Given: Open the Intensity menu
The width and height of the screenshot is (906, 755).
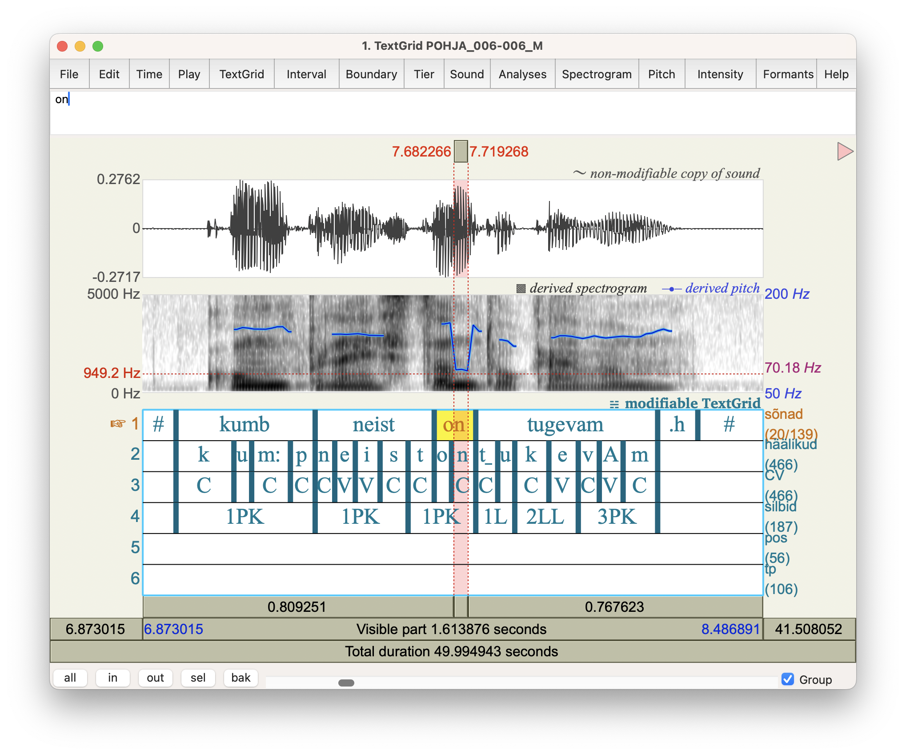Looking at the screenshot, I should tap(720, 74).
